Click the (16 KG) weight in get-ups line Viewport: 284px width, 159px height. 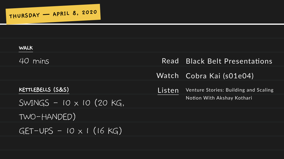coord(107,131)
